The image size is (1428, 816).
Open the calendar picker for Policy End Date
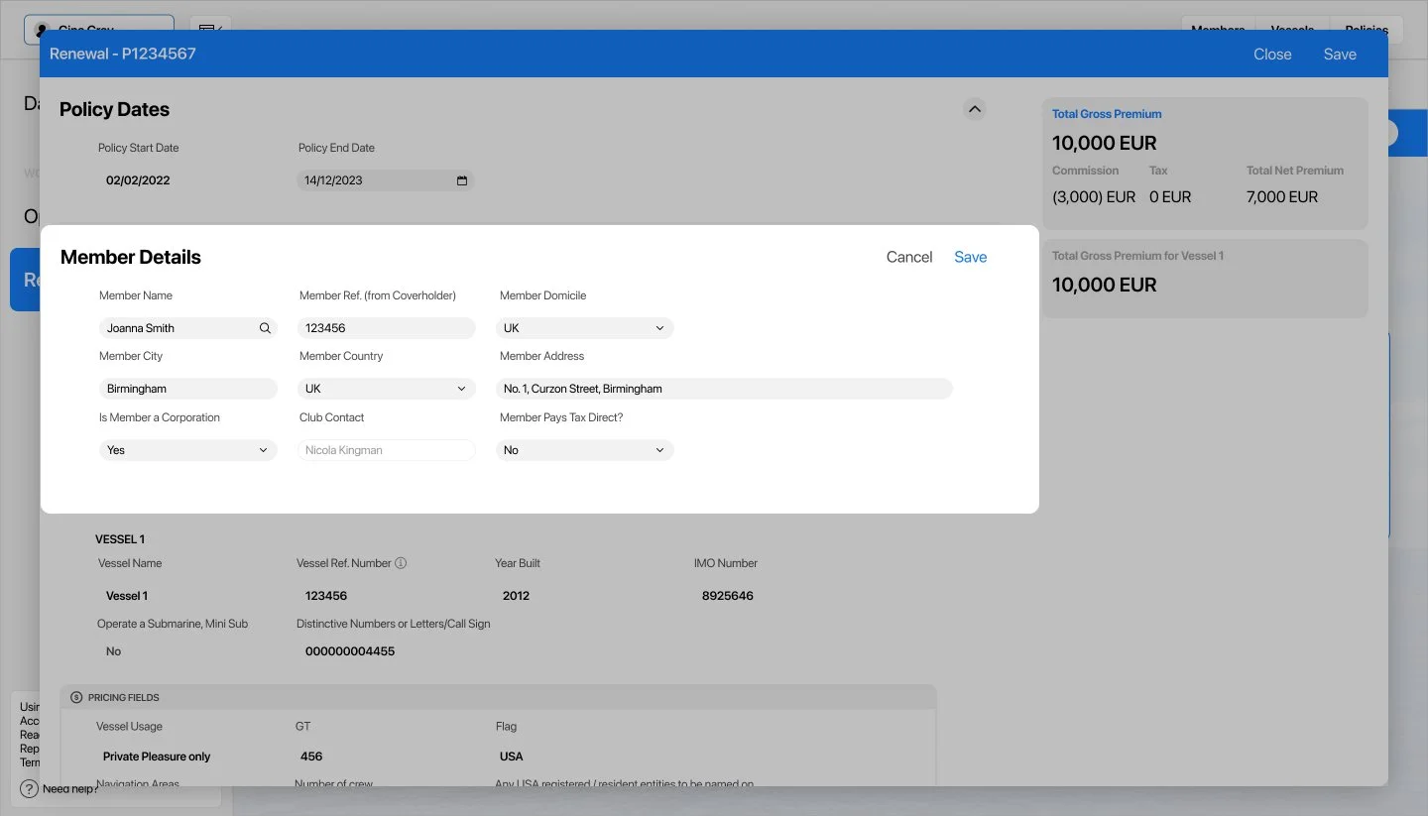pos(462,180)
